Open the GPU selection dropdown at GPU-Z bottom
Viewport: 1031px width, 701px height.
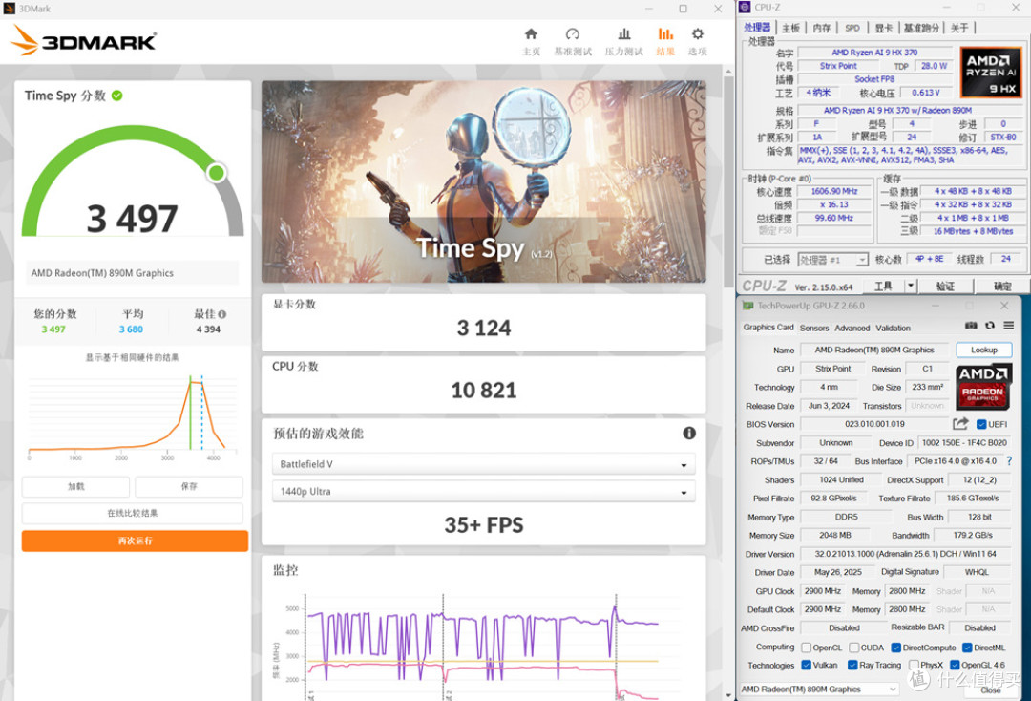pyautogui.click(x=819, y=690)
